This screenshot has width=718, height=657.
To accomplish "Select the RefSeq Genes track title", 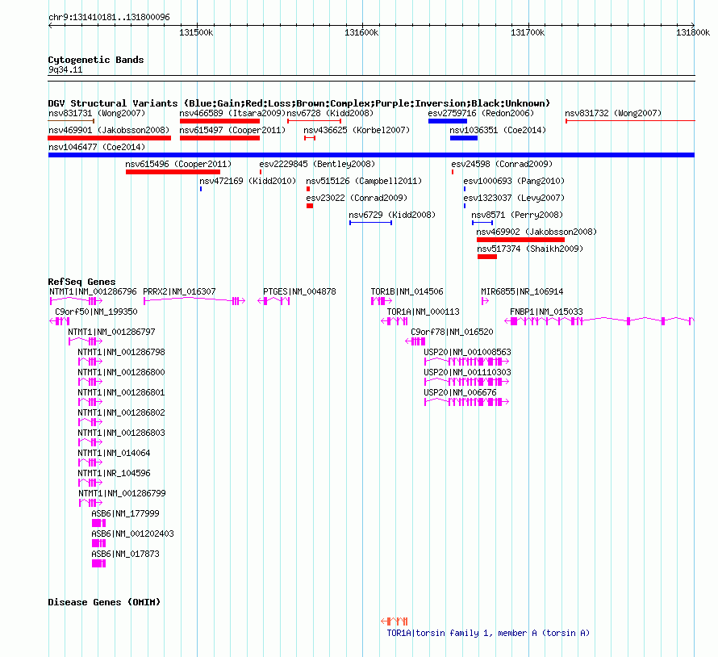I will tap(81, 282).
